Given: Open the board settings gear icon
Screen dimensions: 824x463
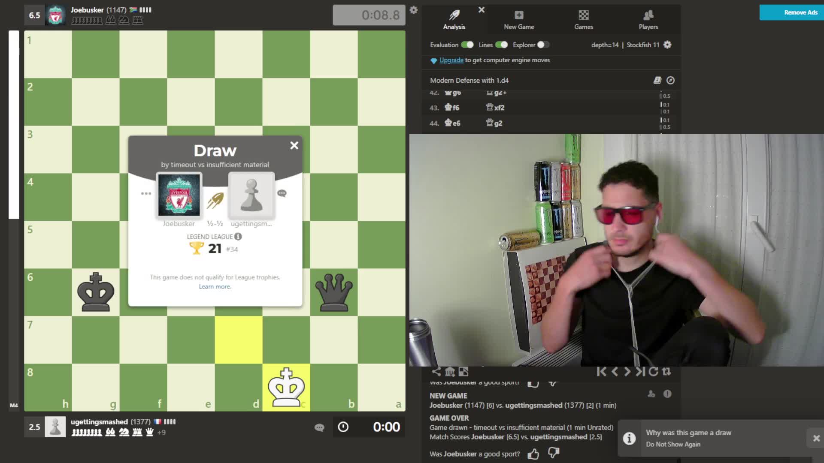Looking at the screenshot, I should coord(413,10).
